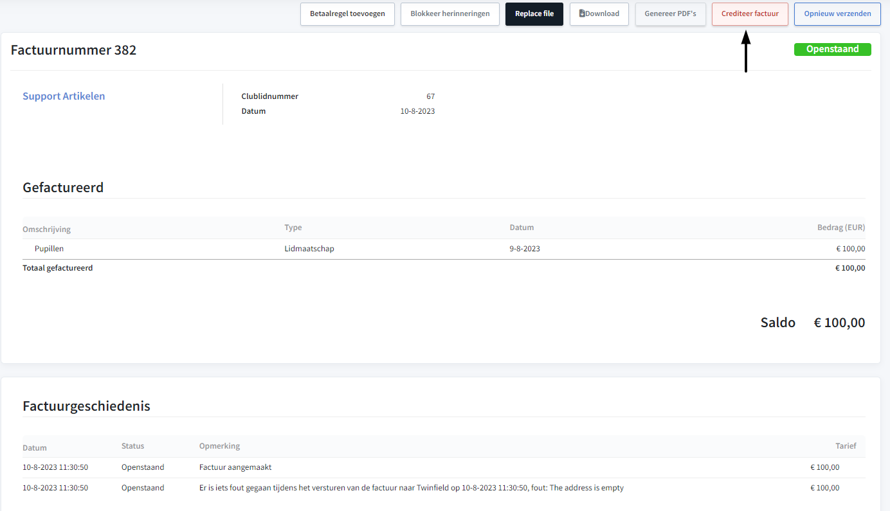Click the Totaal gefactureerd label

[57, 268]
